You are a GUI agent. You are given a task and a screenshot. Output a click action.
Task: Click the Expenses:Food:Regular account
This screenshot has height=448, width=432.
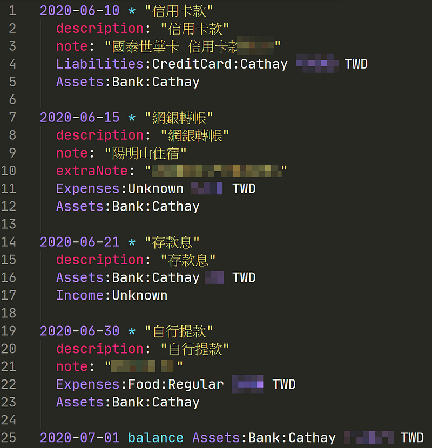click(140, 385)
